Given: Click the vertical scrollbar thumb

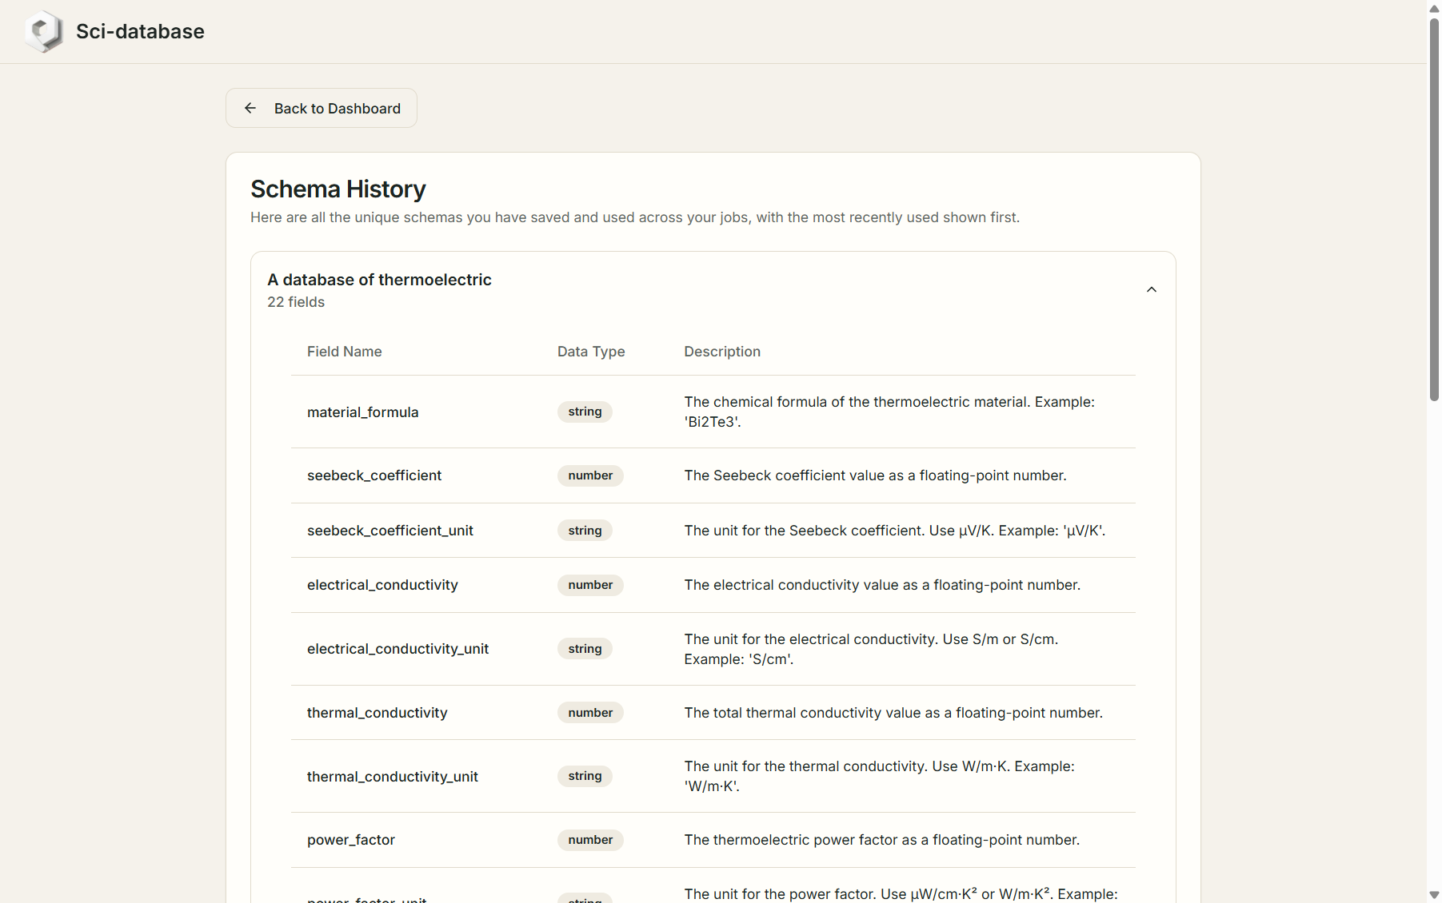Looking at the screenshot, I should pos(1434,208).
